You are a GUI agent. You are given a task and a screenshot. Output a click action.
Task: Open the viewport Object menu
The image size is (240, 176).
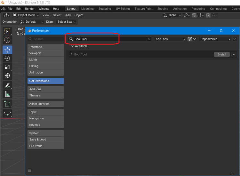click(x=79, y=15)
